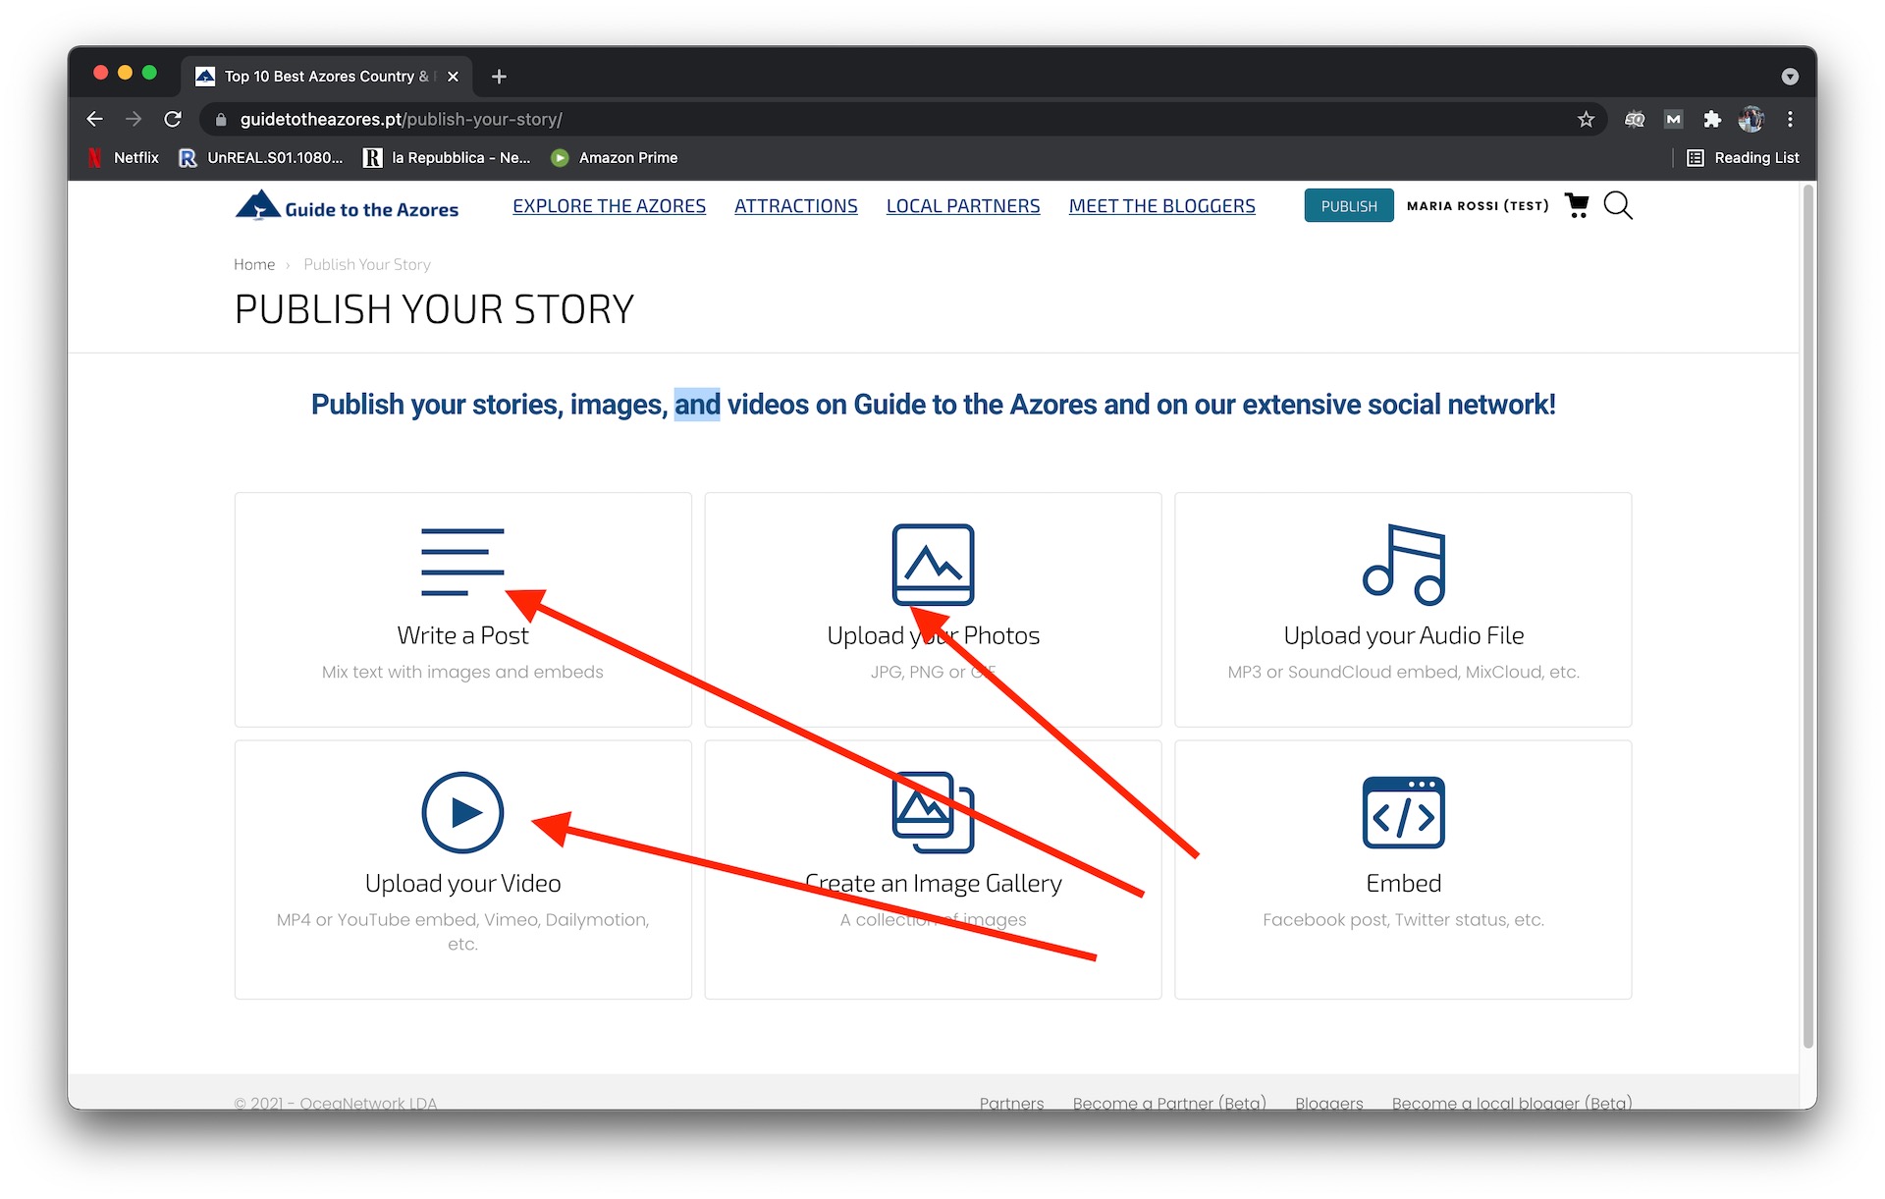This screenshot has height=1199, width=1885.
Task: Click the Embed title text
Action: click(x=1403, y=883)
